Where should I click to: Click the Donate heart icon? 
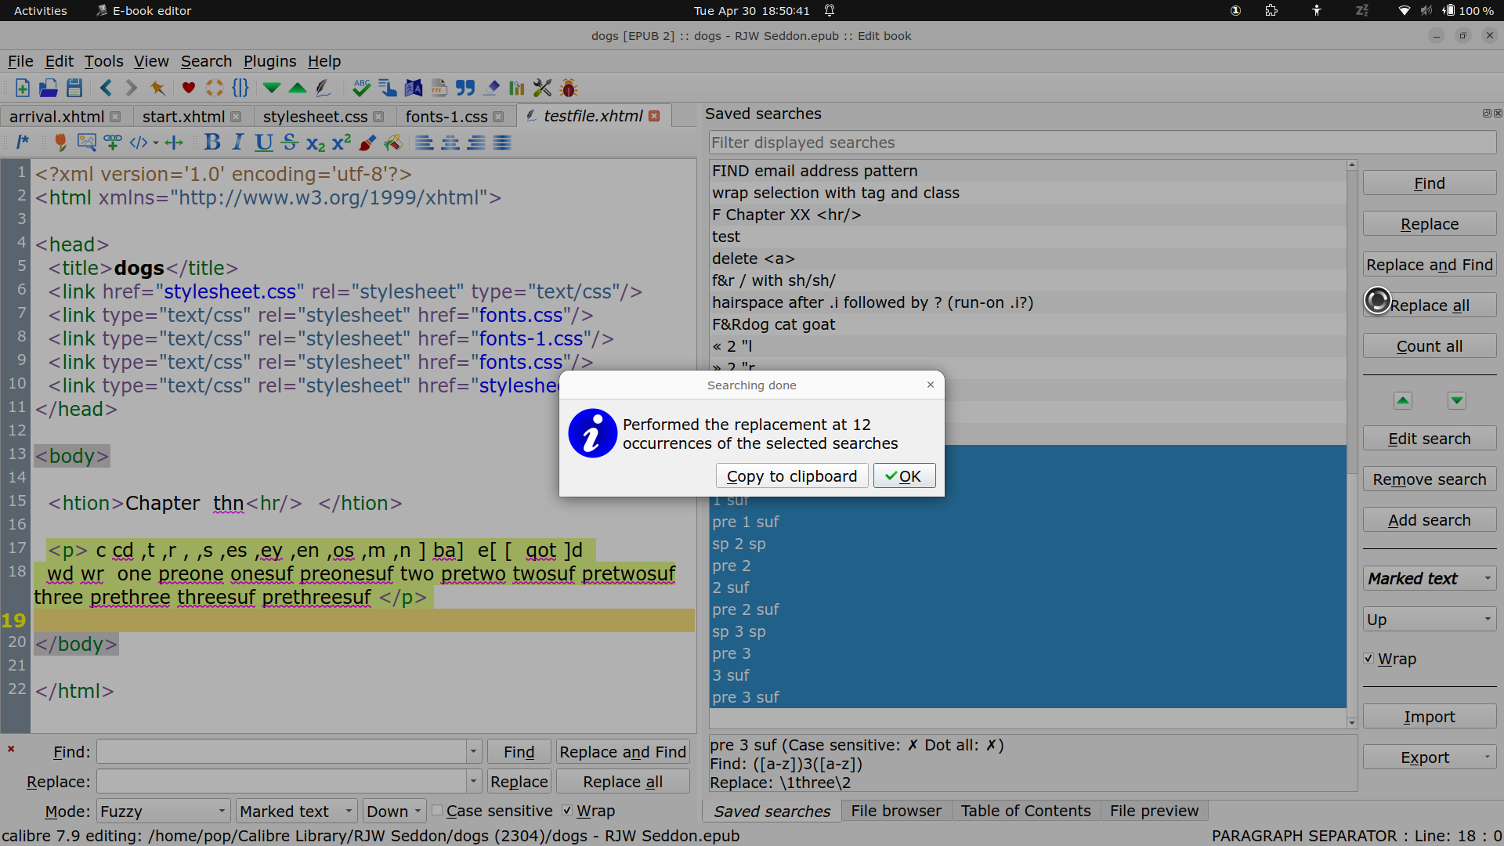(x=188, y=88)
